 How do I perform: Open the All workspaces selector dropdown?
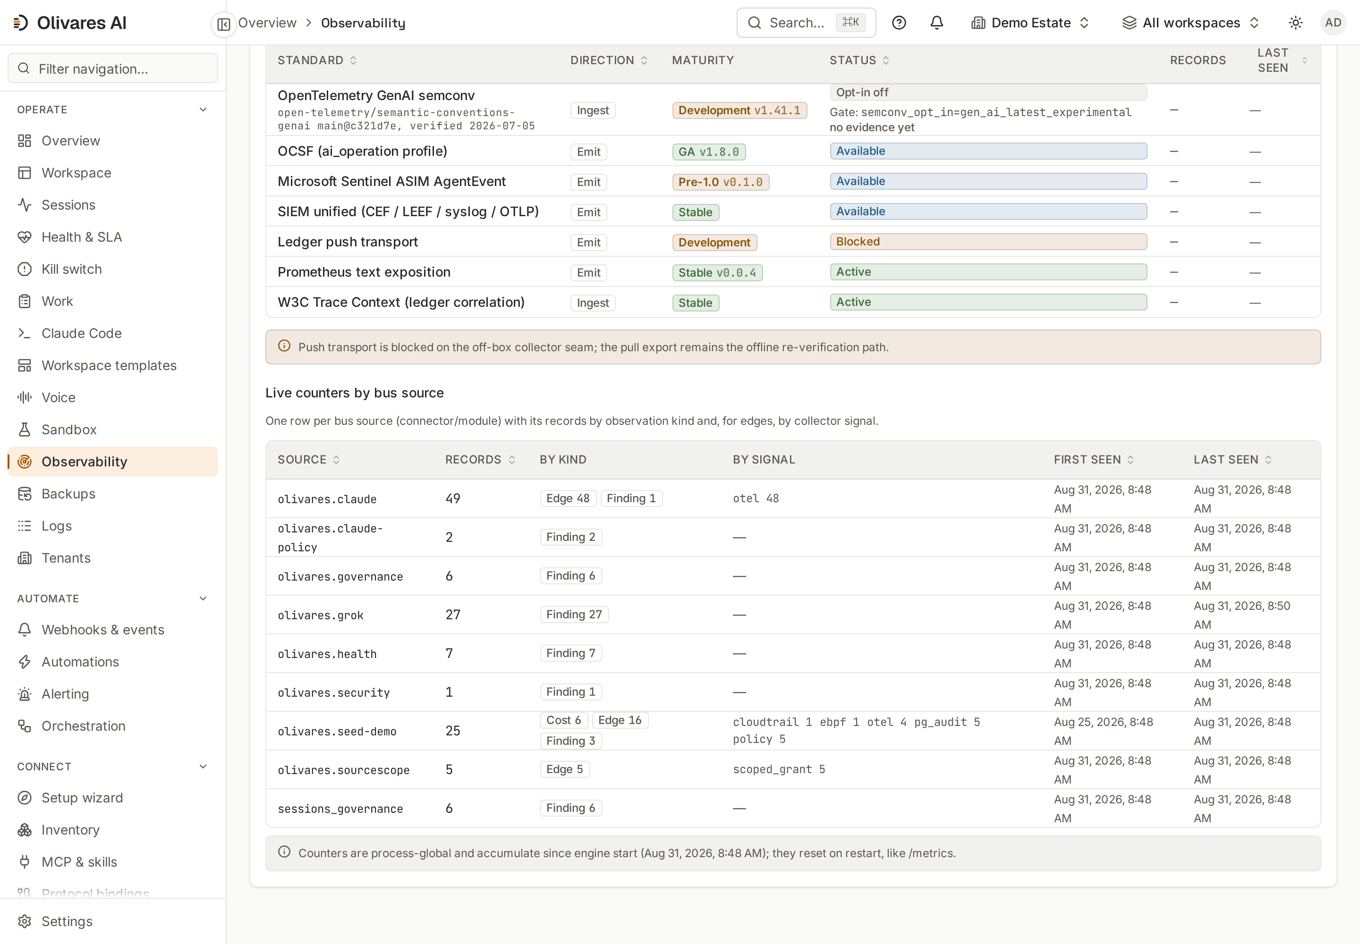[1191, 23]
